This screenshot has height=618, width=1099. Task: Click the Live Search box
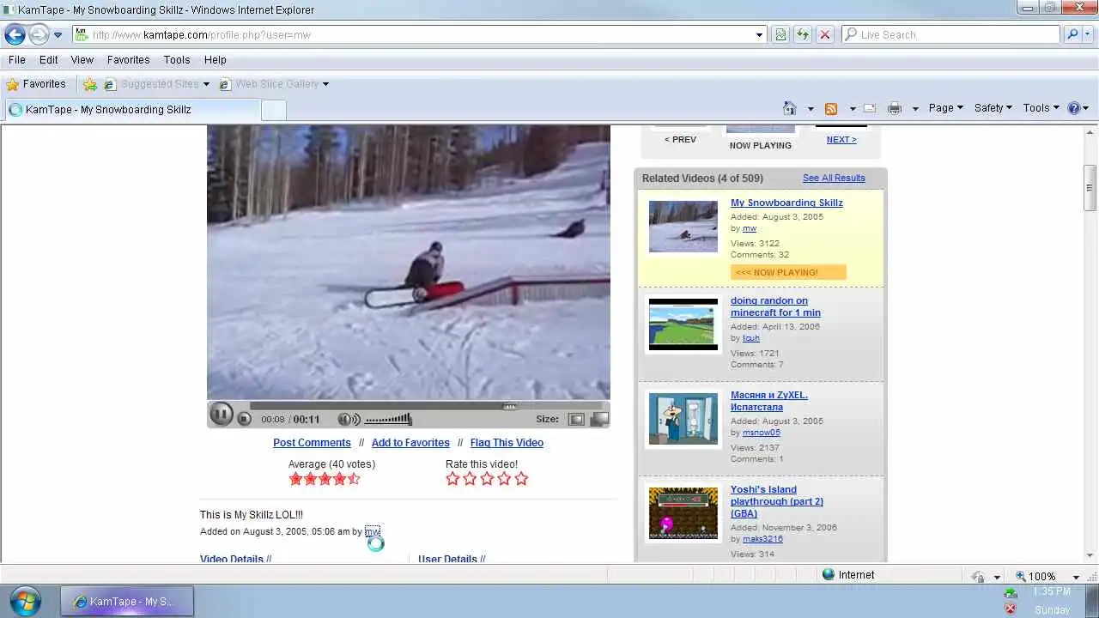pos(951,35)
